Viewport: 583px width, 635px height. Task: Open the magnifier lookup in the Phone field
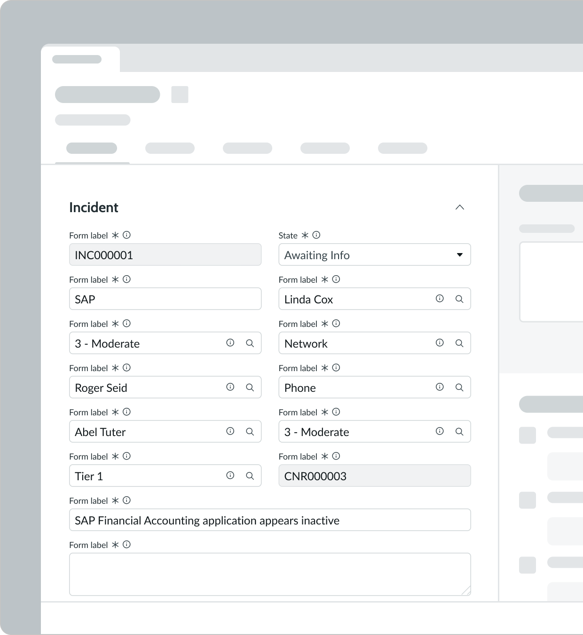click(459, 387)
